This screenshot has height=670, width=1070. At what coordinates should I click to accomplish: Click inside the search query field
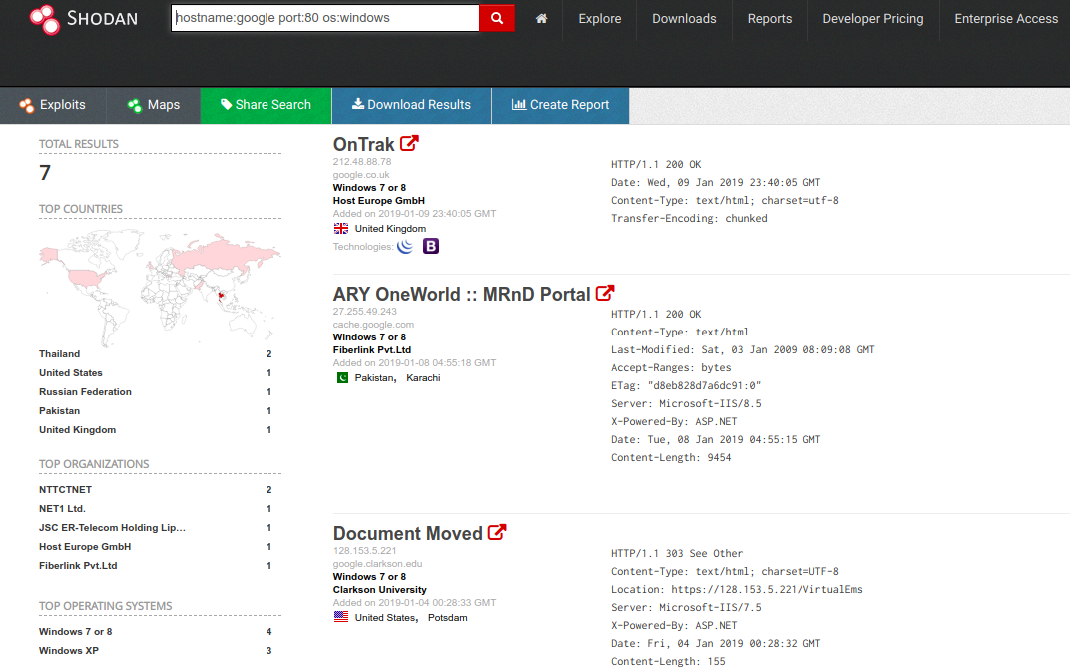pyautogui.click(x=325, y=18)
